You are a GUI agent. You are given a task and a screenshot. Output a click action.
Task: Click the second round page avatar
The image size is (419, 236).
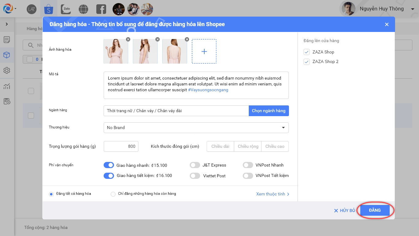[x=133, y=9]
